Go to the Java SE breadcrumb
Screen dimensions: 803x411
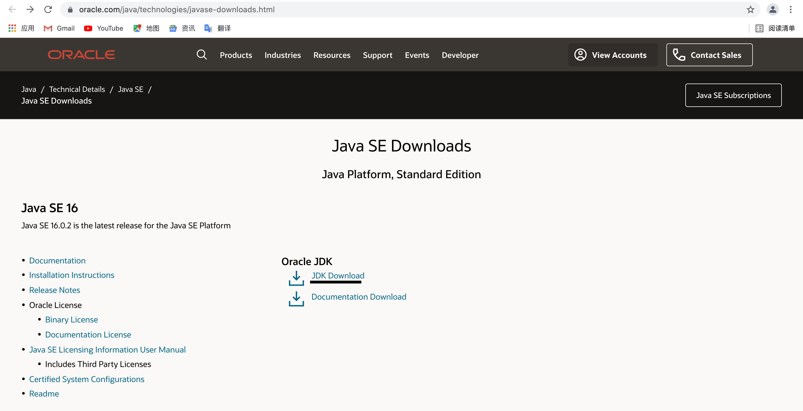(x=130, y=89)
